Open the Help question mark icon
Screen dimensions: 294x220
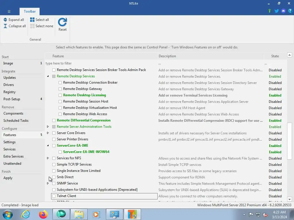[x=290, y=11]
